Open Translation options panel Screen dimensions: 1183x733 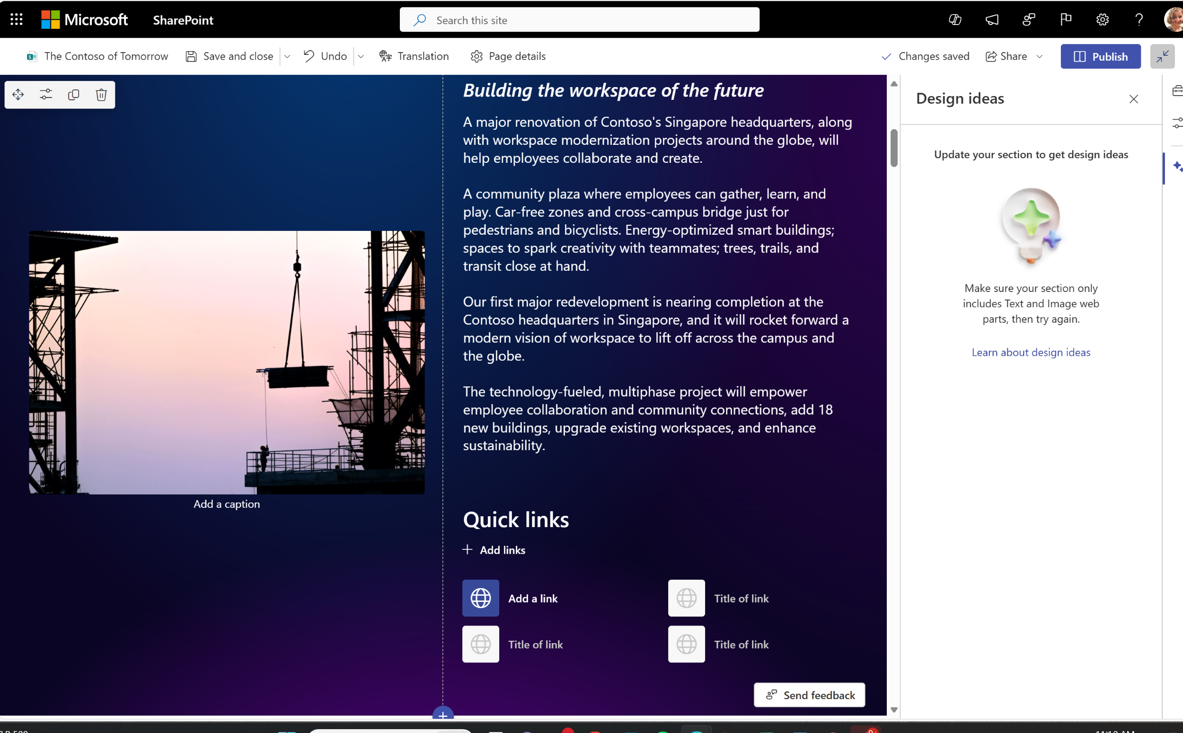tap(414, 56)
